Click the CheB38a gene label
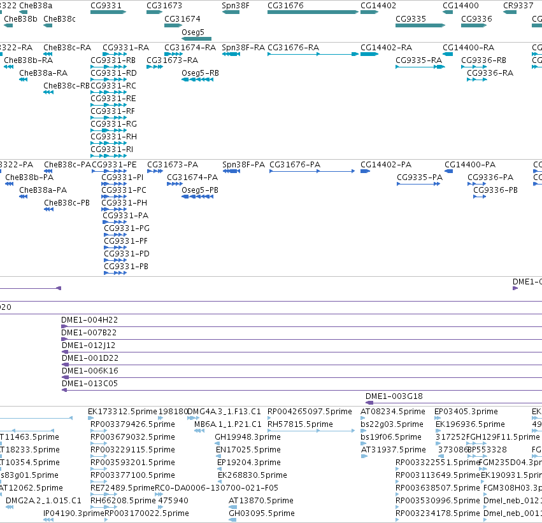Screen dimensions: 542x523 pos(36,6)
